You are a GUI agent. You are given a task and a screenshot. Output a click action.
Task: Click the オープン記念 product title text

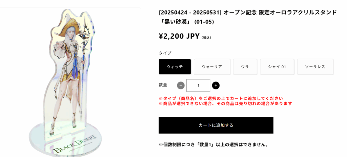(x=248, y=17)
